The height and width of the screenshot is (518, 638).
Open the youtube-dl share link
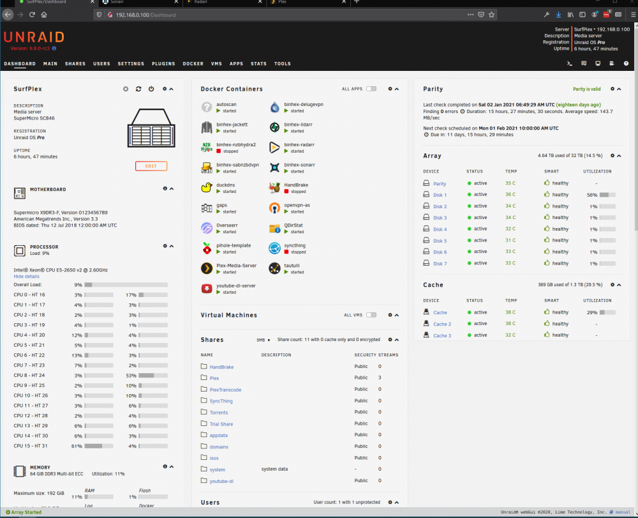pyautogui.click(x=221, y=482)
